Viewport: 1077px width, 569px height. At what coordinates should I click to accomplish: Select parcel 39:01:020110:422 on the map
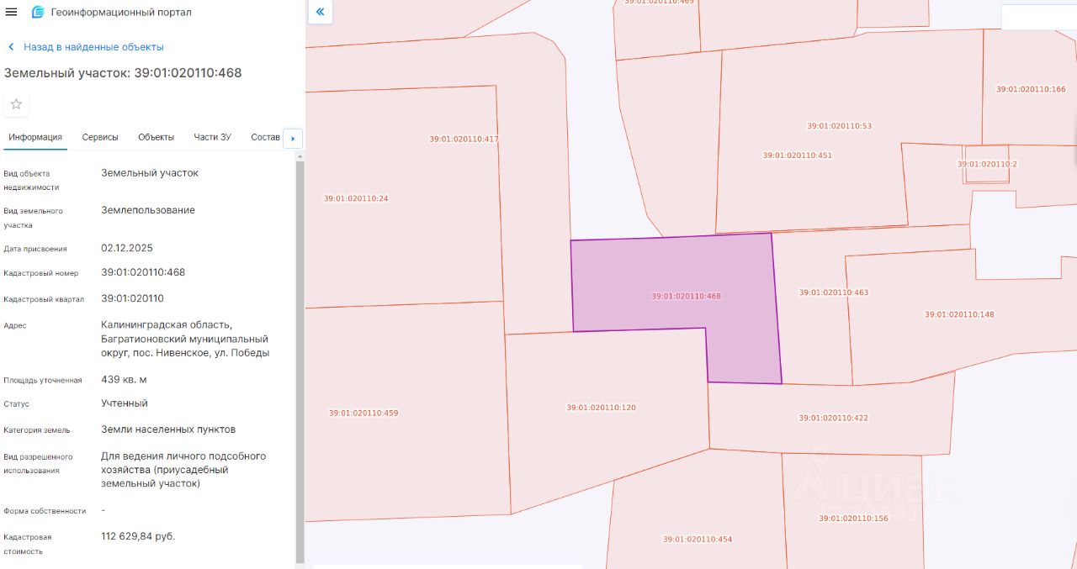834,418
